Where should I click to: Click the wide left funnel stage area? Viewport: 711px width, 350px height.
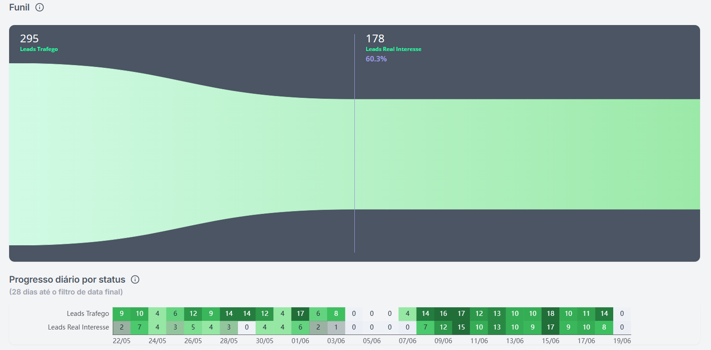pyautogui.click(x=182, y=154)
